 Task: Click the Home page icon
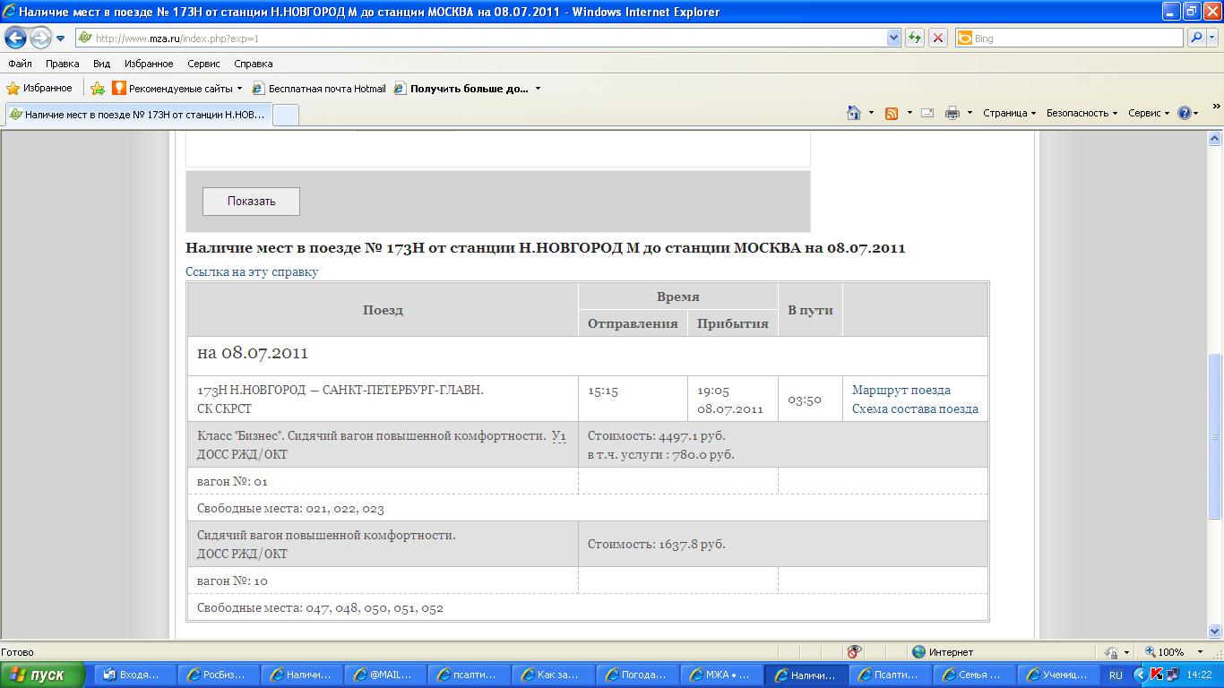854,113
